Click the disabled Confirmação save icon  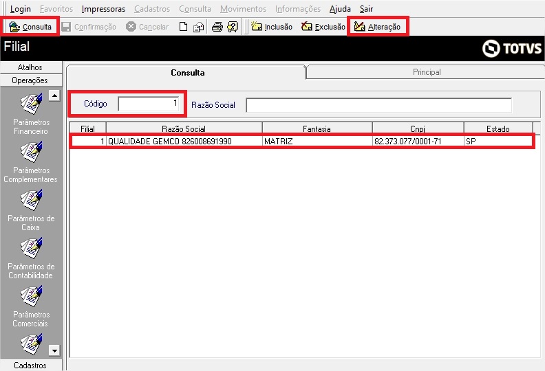66,27
